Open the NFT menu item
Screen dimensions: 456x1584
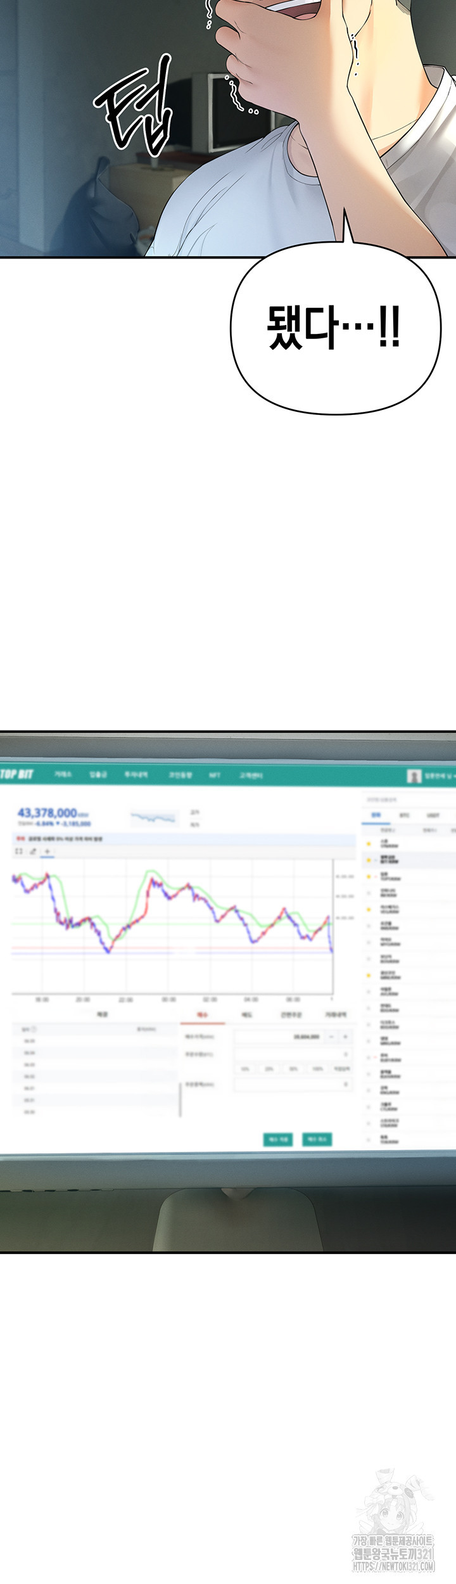[x=215, y=775]
